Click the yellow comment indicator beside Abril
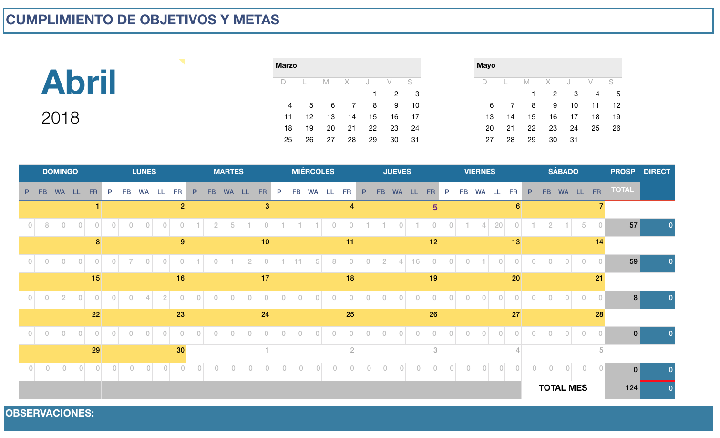 (x=183, y=61)
